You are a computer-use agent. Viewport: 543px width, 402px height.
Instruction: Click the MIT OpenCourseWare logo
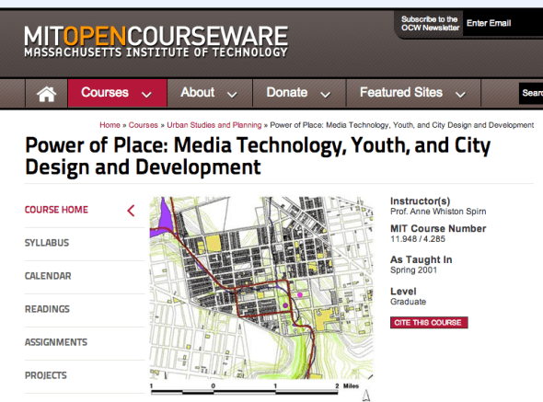156,40
